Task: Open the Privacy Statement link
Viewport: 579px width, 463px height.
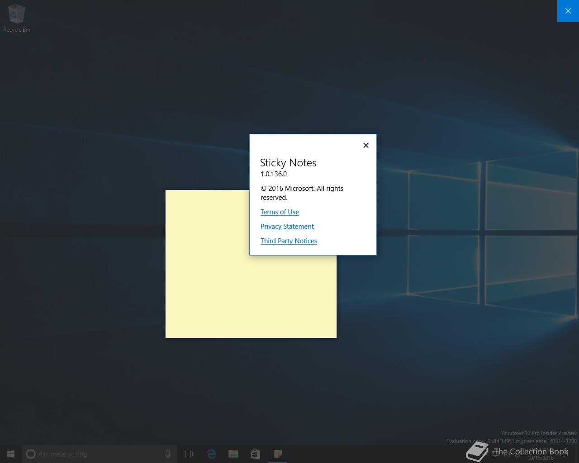Action: click(287, 227)
